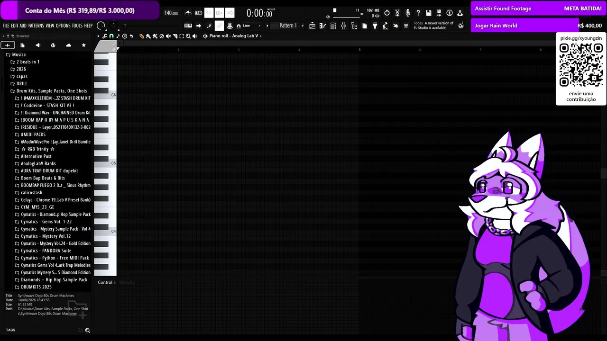This screenshot has height=341, width=607.
Task: Select the piano roll Draw pencil tool
Action: coord(141,36)
